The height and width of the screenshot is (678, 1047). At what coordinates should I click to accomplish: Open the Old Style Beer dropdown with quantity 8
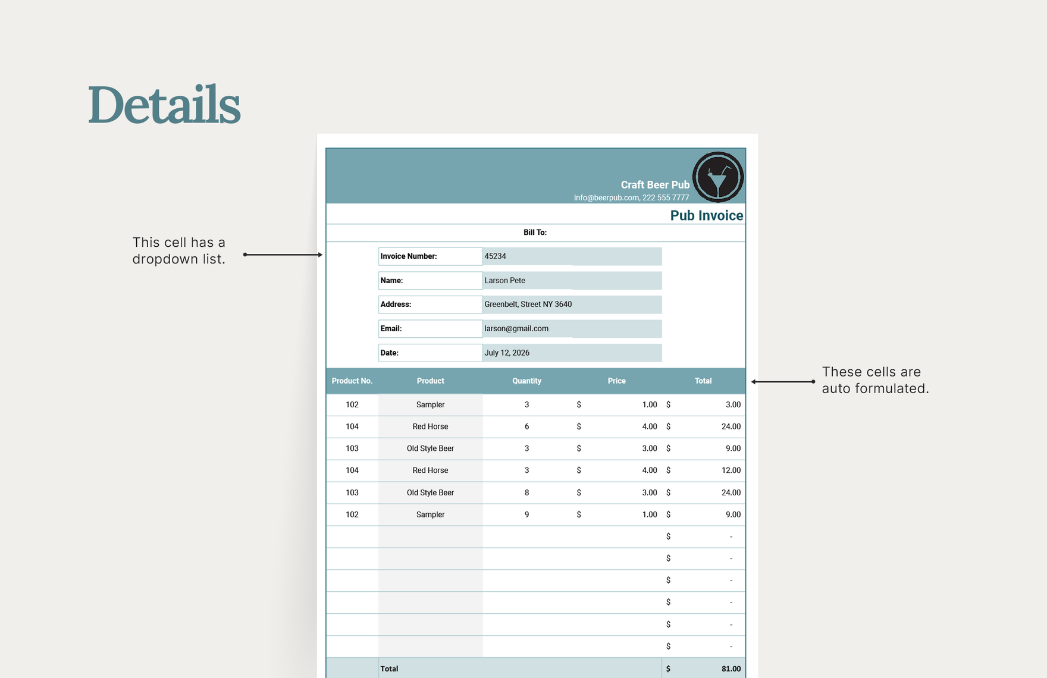(x=430, y=492)
